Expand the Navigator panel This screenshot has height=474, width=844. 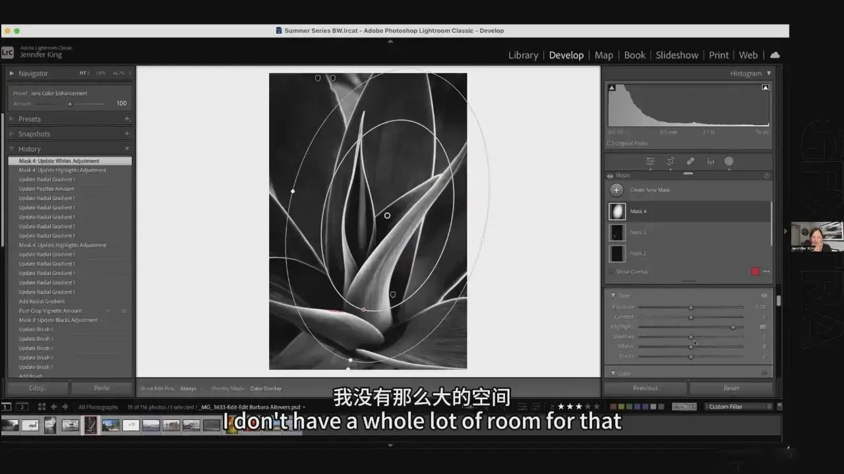pos(12,74)
